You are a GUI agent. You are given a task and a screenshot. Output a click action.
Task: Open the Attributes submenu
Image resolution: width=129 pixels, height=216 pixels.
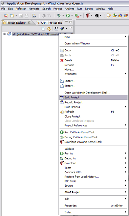[x=94, y=74]
